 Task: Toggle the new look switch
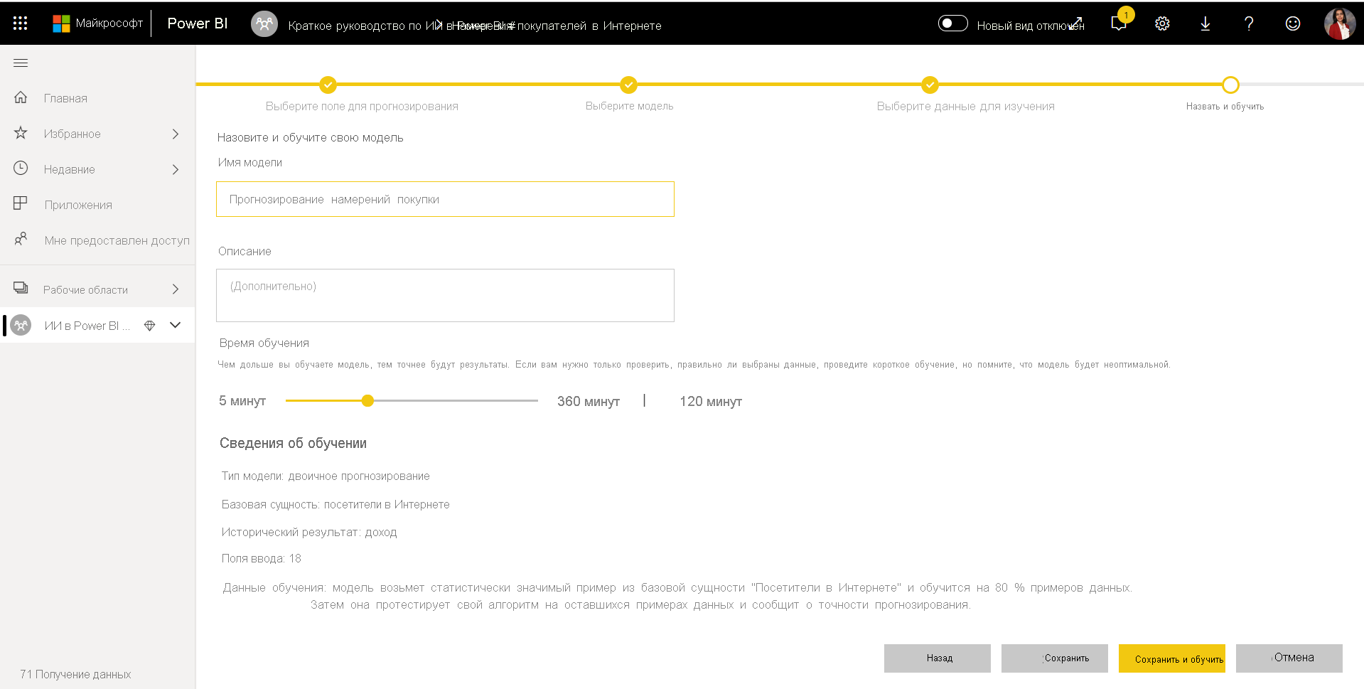(952, 23)
